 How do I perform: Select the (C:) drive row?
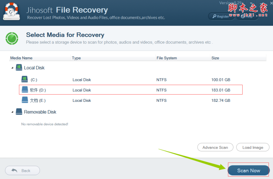131,80
